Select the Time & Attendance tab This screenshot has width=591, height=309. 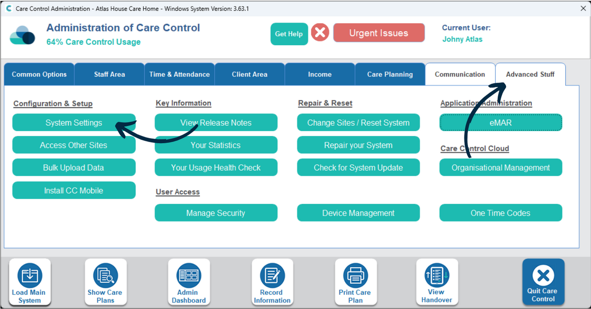(179, 74)
